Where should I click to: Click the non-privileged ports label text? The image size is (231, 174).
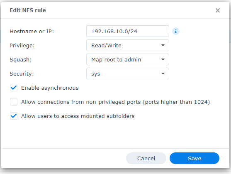tap(115, 102)
